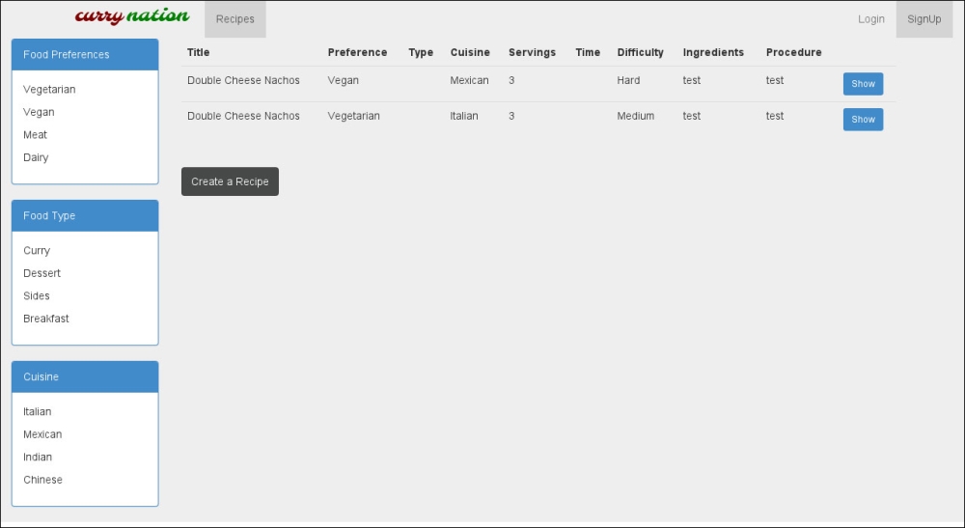This screenshot has height=528, width=965.
Task: Click the Create a Recipe button
Action: (x=230, y=181)
